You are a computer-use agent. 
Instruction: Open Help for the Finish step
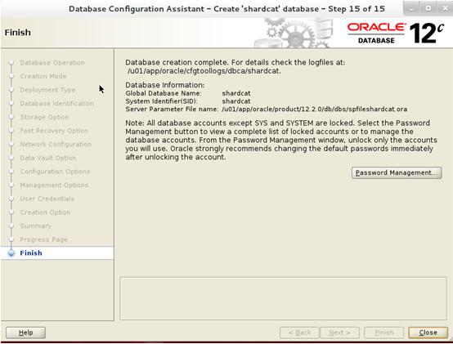click(25, 333)
